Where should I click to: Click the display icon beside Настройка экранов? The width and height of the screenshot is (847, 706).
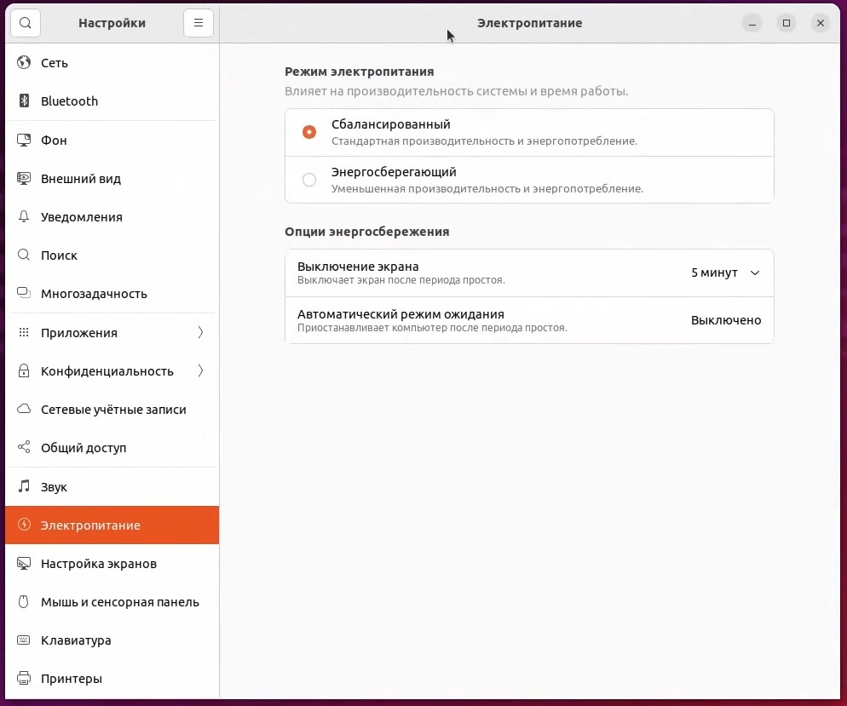click(x=24, y=564)
